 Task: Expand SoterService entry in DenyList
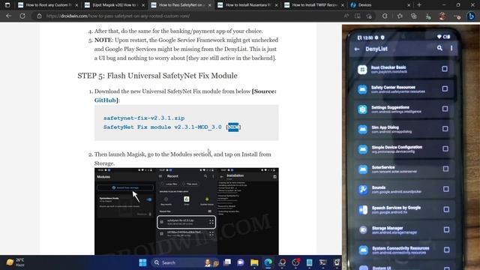405,169
